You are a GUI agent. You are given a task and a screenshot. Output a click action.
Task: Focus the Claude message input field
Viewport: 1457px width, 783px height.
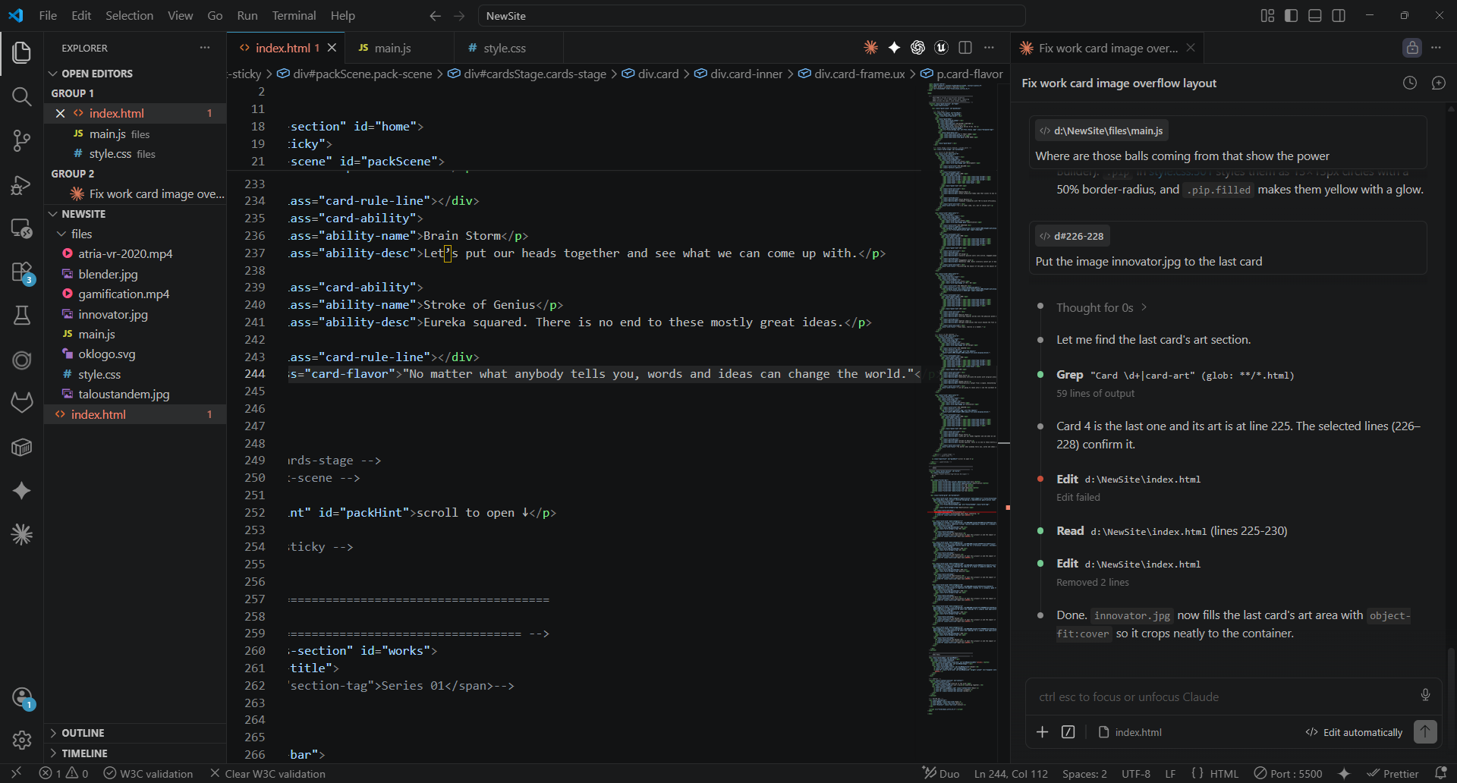pyautogui.click(x=1222, y=697)
